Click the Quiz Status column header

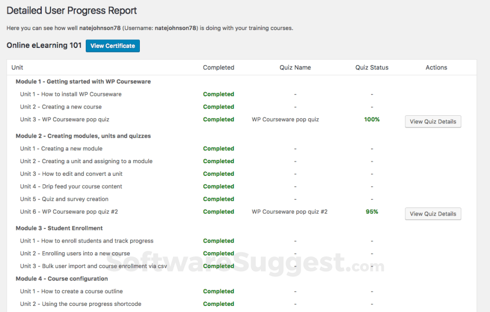(x=372, y=67)
